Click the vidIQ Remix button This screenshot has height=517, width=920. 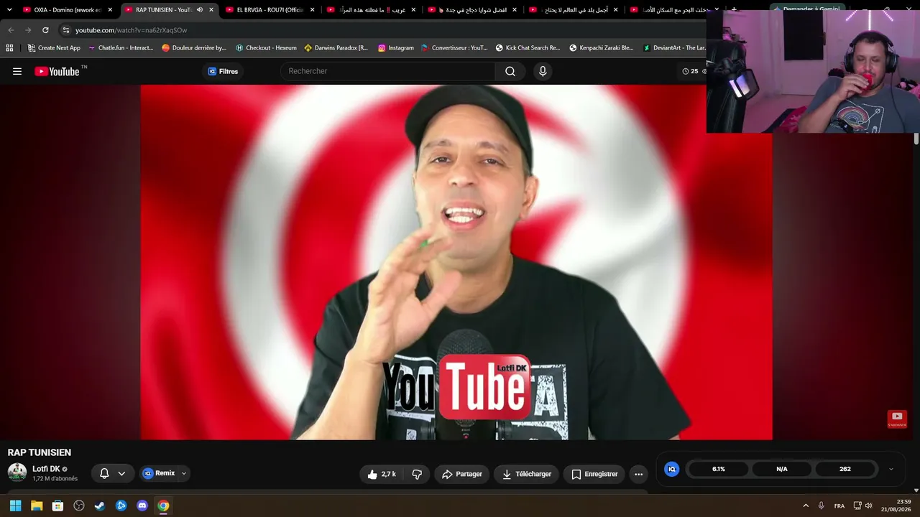(159, 473)
